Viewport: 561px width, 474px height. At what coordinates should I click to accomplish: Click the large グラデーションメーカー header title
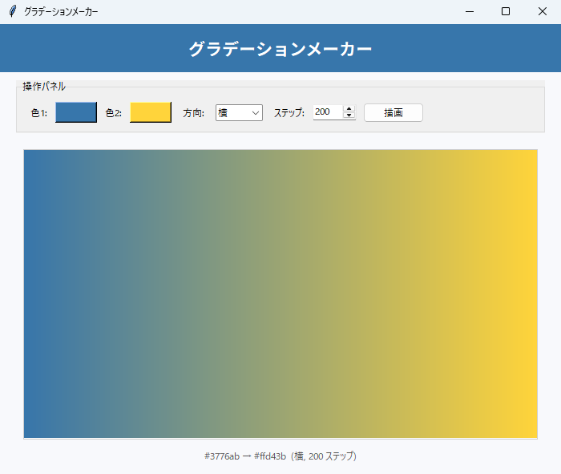(x=280, y=49)
